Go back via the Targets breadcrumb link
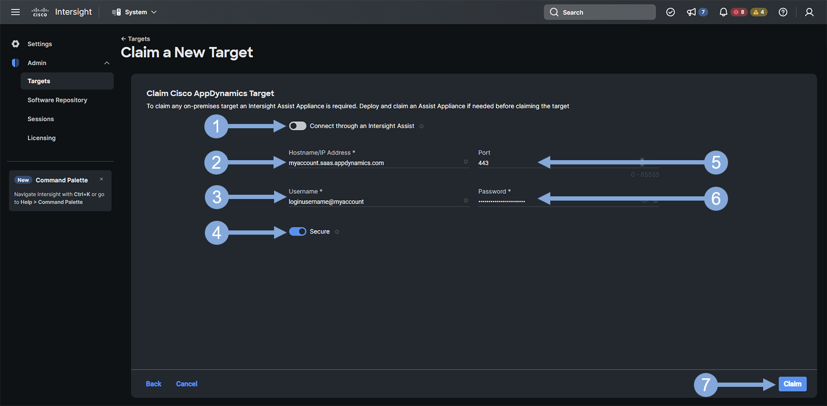 coord(136,39)
